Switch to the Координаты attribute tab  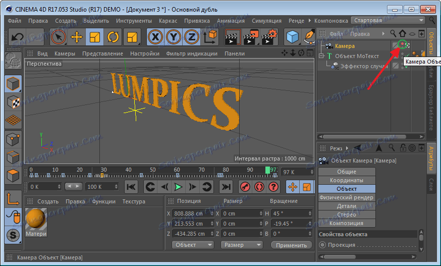[x=347, y=180]
